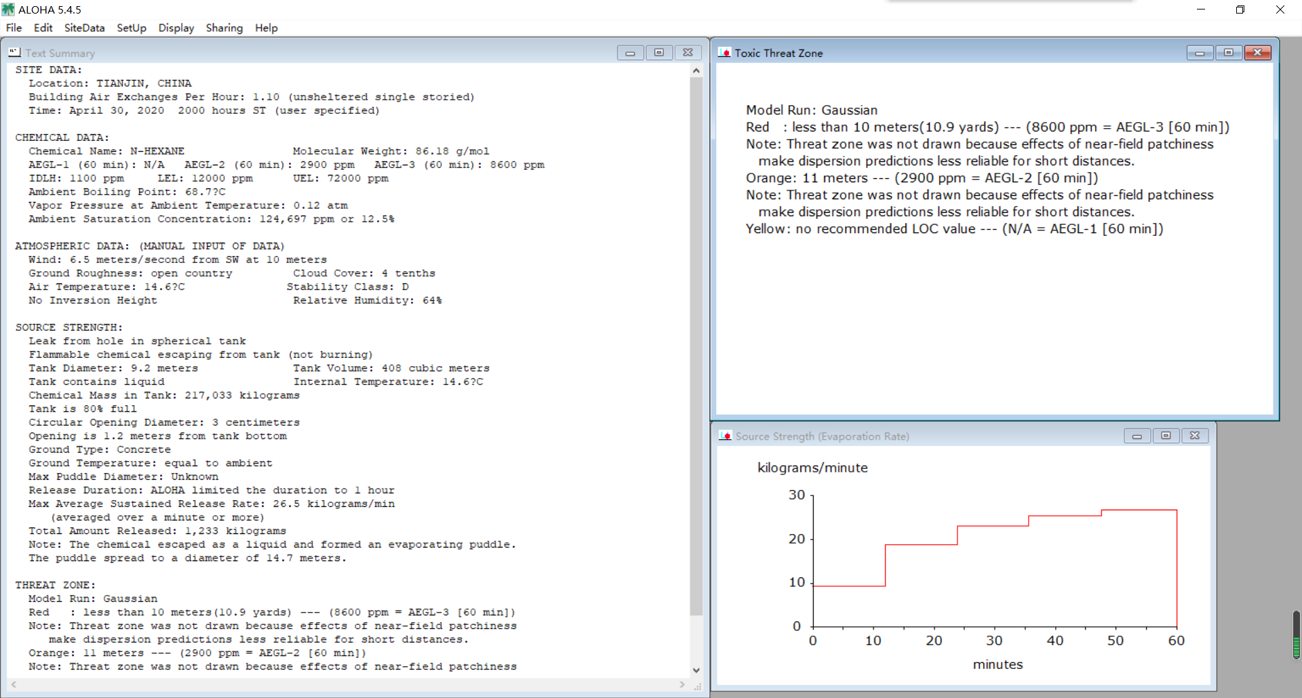
Task: Click 'ATMOSPHERIC DATA:' heading
Action: pyautogui.click(x=72, y=246)
